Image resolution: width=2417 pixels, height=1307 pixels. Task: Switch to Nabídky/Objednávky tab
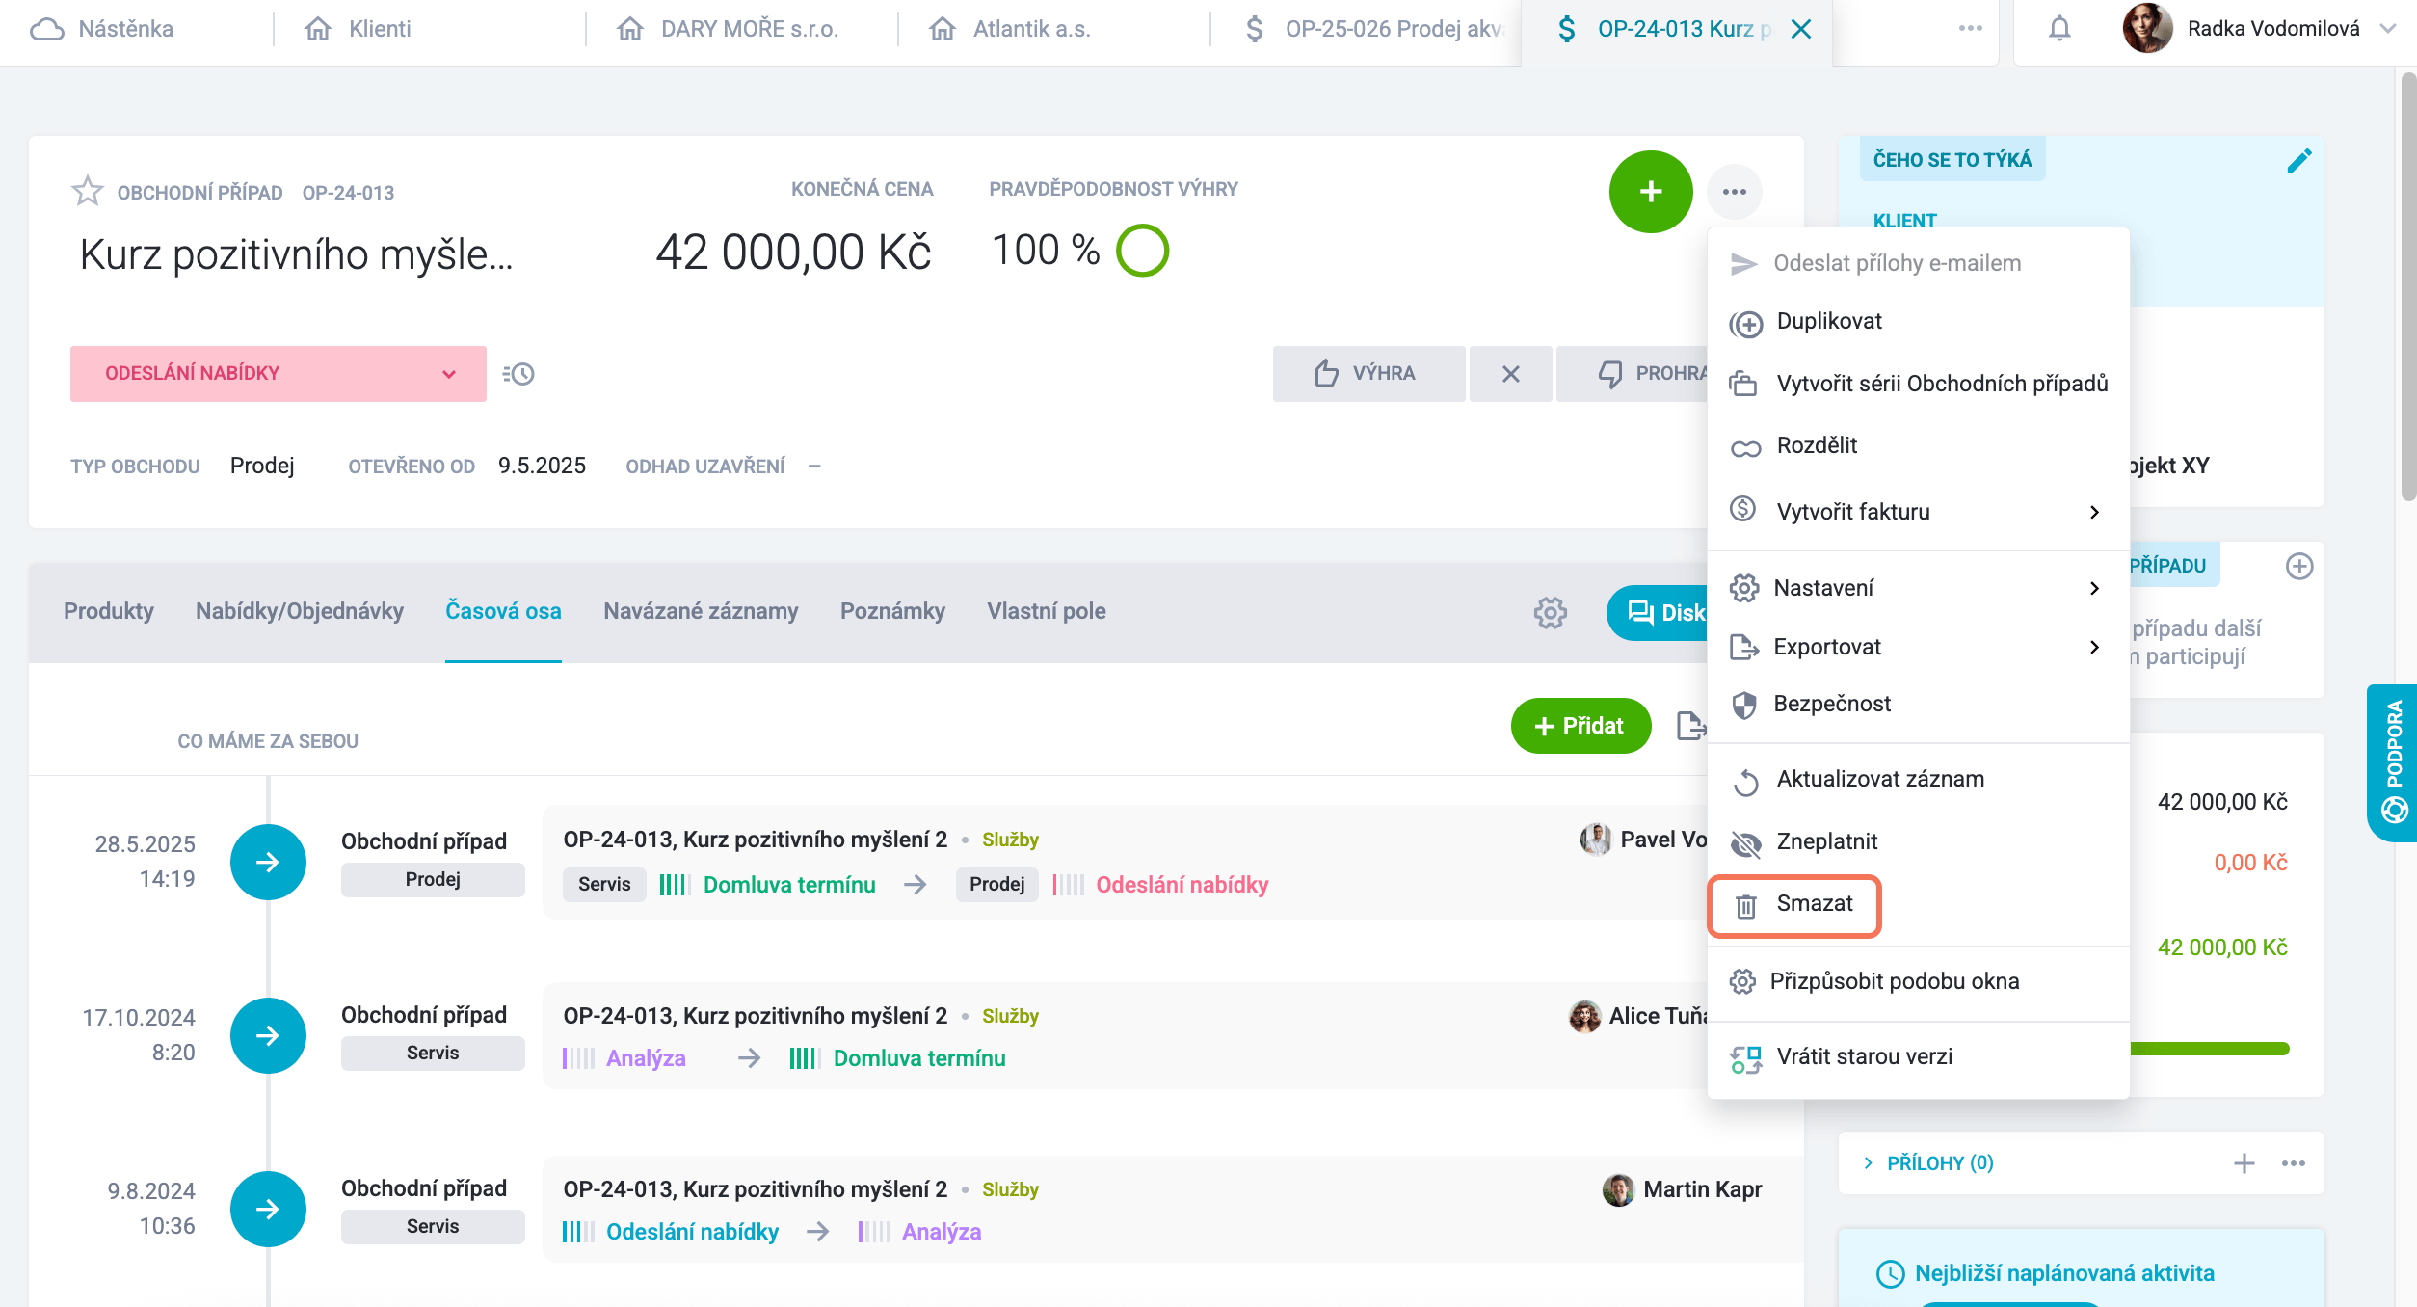tap(300, 612)
